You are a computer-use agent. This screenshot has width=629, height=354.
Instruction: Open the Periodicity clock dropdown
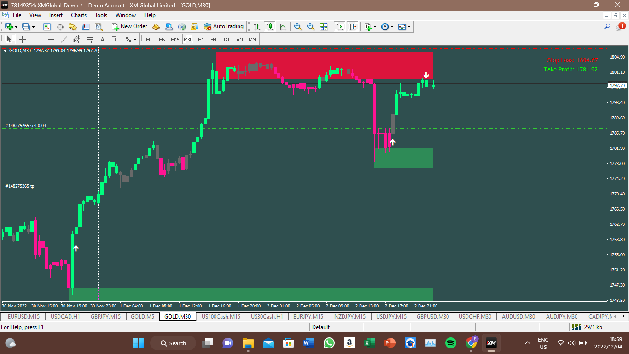click(392, 27)
